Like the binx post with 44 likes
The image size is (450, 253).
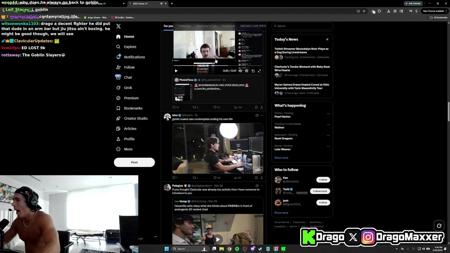click(x=215, y=177)
